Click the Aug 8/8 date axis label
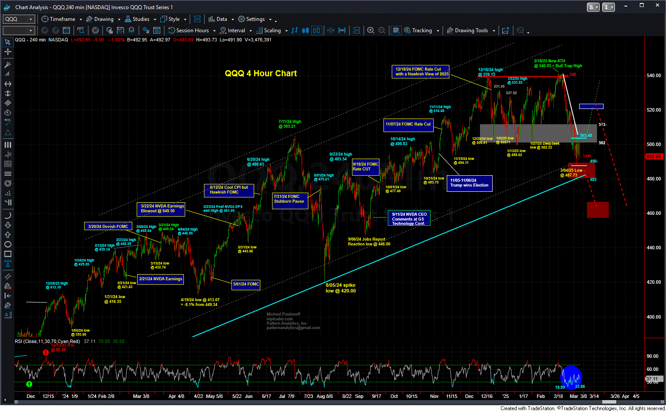Viewport: 666px width, 411px height. click(324, 396)
